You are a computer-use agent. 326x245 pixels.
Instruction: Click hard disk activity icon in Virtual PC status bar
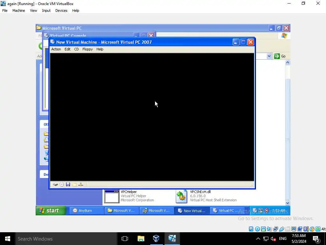point(55,184)
